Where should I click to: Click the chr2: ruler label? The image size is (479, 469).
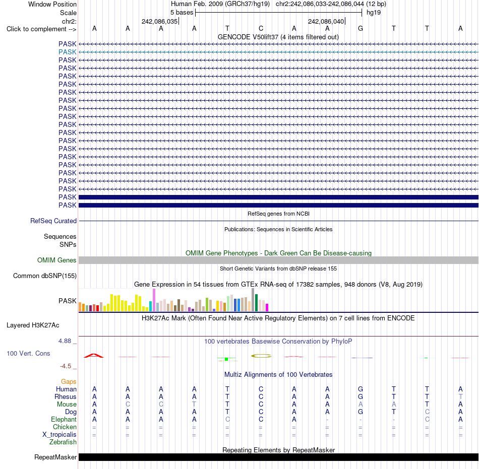(69, 21)
